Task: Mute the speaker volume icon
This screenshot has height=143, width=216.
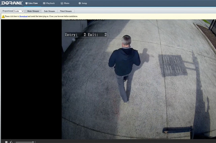Action: 11,142
